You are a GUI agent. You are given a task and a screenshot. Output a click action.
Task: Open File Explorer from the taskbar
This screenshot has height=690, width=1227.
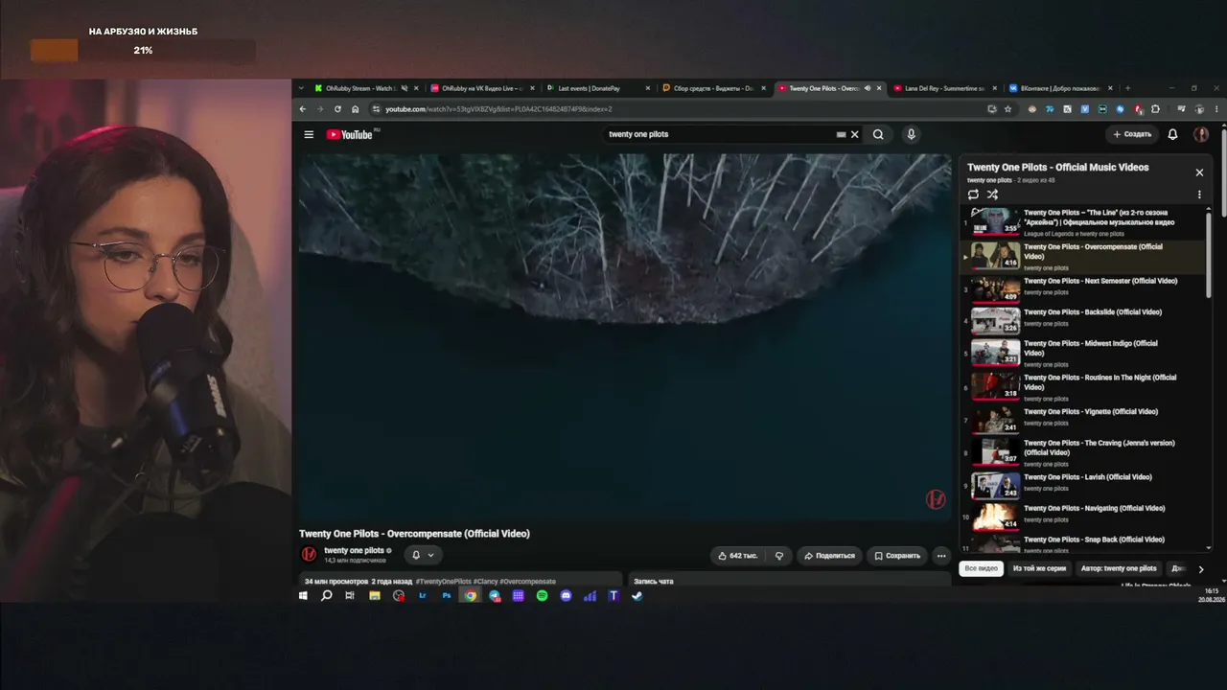pos(374,596)
